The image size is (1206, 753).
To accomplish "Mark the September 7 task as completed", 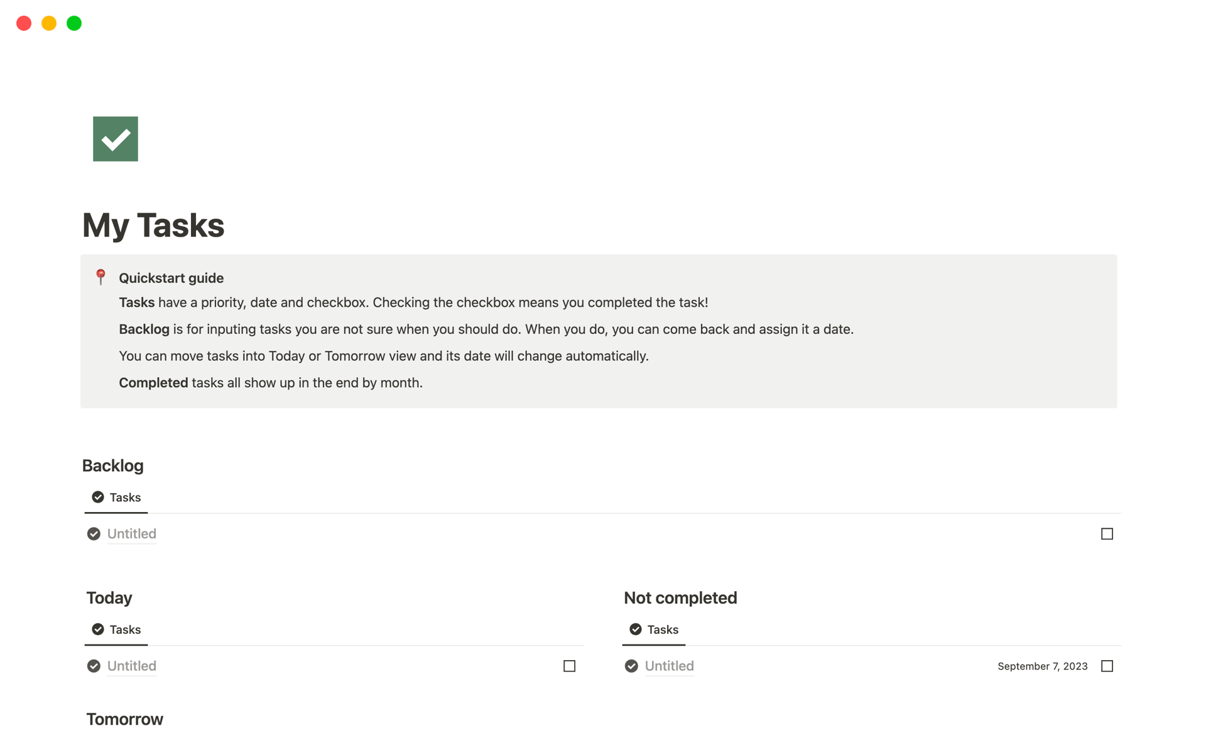I will pyautogui.click(x=1107, y=666).
